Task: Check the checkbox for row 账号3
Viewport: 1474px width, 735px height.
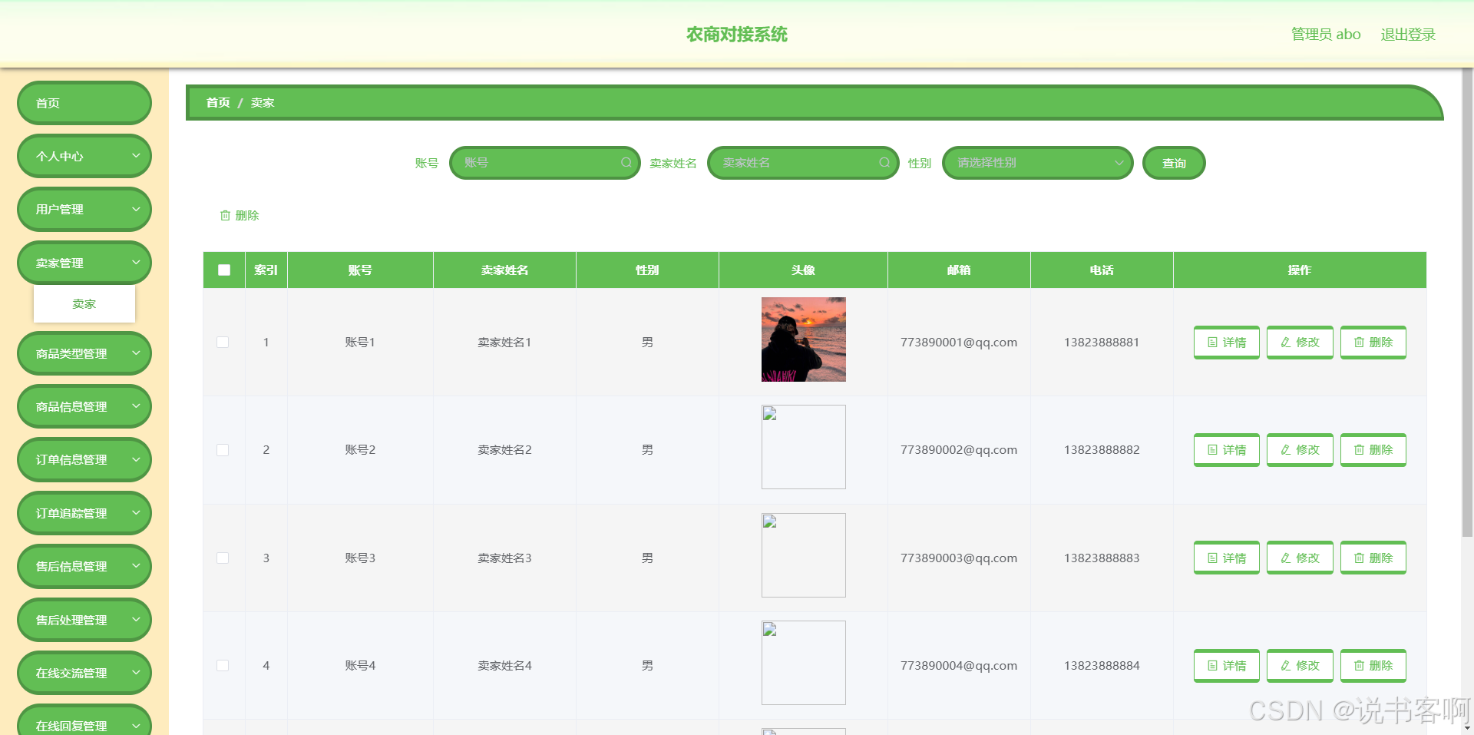Action: click(x=223, y=558)
